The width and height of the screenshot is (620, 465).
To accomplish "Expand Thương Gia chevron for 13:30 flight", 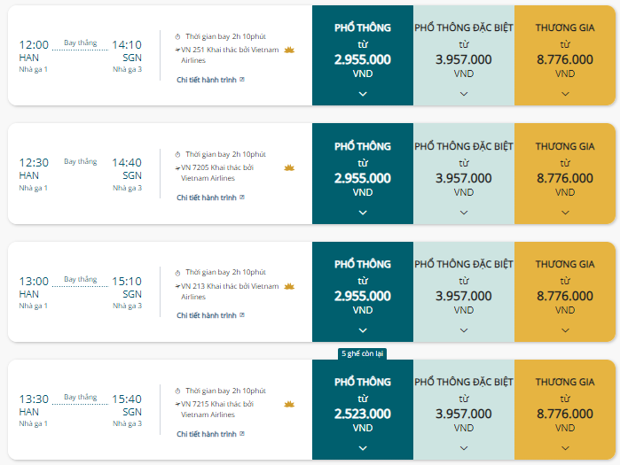I will 565,448.
